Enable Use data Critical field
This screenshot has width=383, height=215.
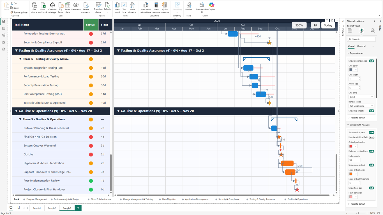(x=371, y=137)
